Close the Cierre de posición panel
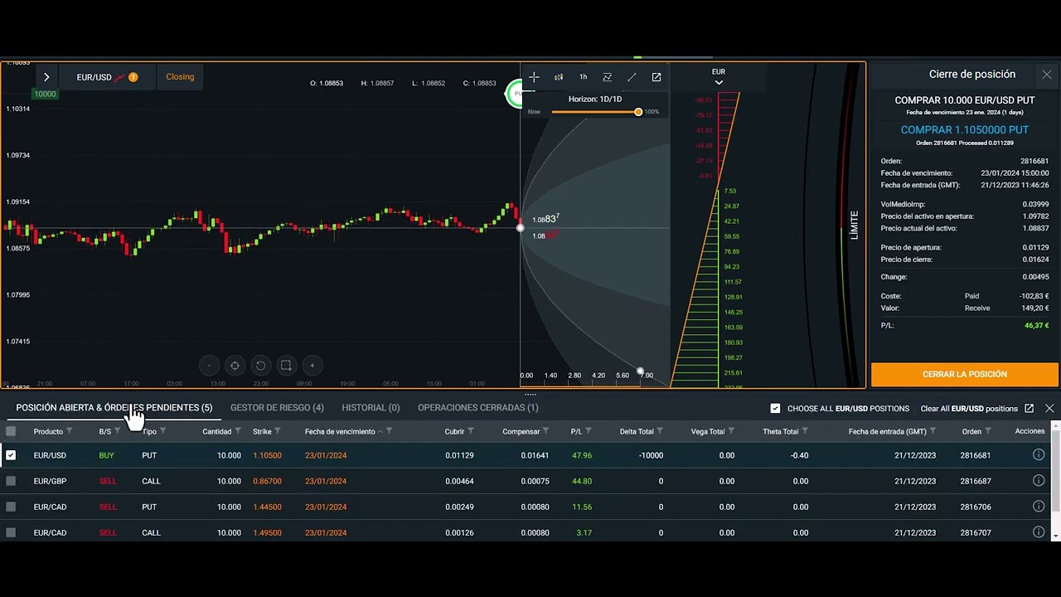 [1047, 75]
